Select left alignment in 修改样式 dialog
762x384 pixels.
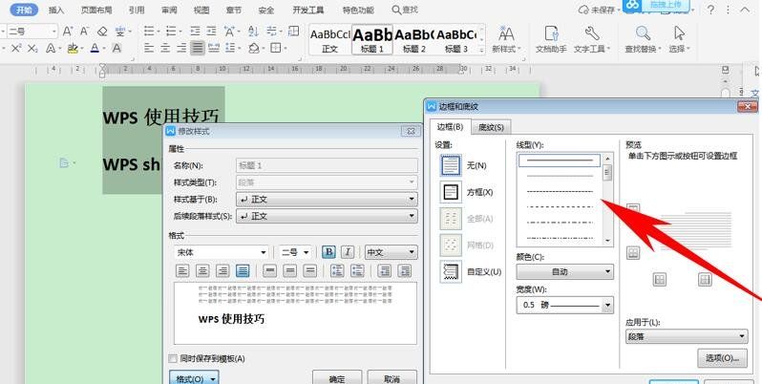coord(182,270)
